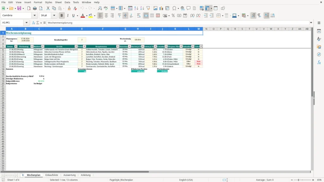Open the sidebar Navigator compass icon
The image size is (324, 182).
pyautogui.click(x=319, y=54)
